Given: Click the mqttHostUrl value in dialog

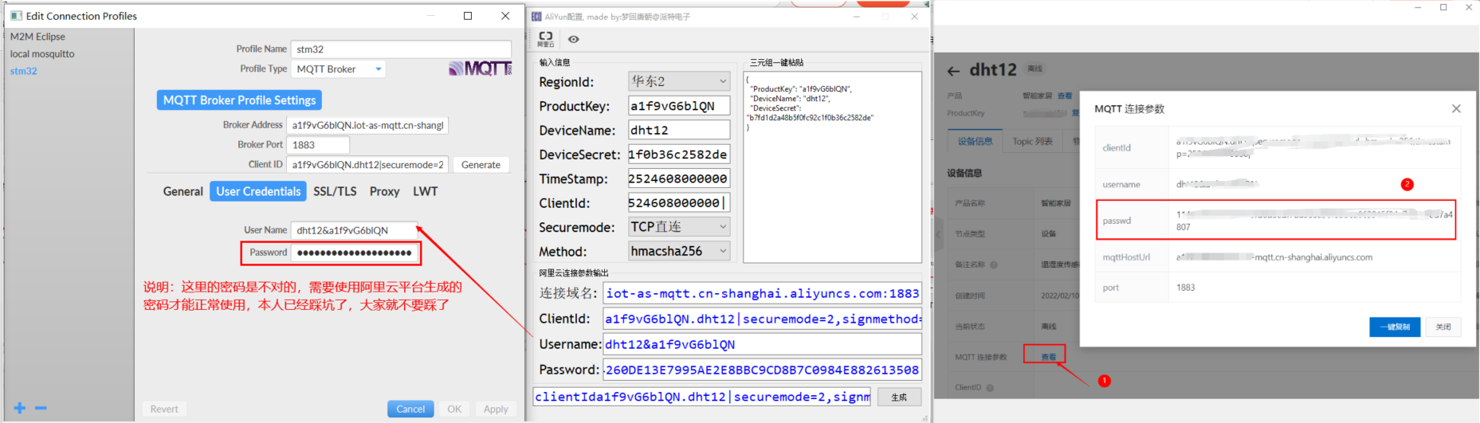Looking at the screenshot, I should 1274,257.
